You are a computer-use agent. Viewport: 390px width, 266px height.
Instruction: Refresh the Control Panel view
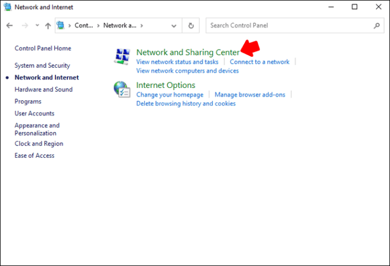[x=191, y=26]
